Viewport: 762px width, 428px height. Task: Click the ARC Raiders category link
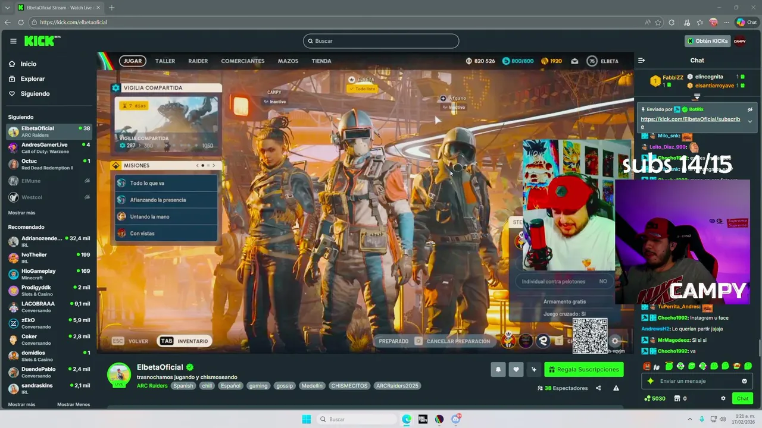tap(152, 386)
